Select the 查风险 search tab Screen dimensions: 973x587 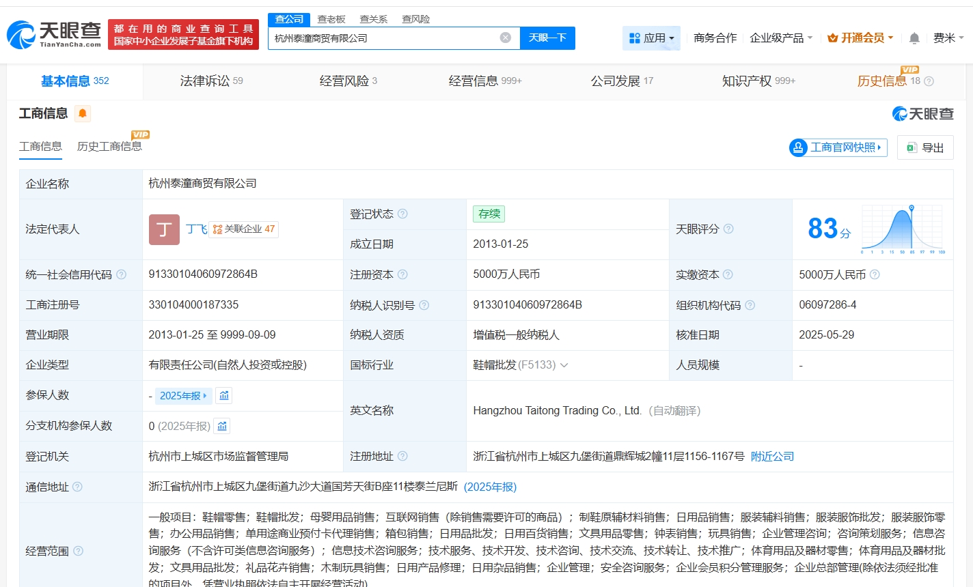tap(415, 19)
